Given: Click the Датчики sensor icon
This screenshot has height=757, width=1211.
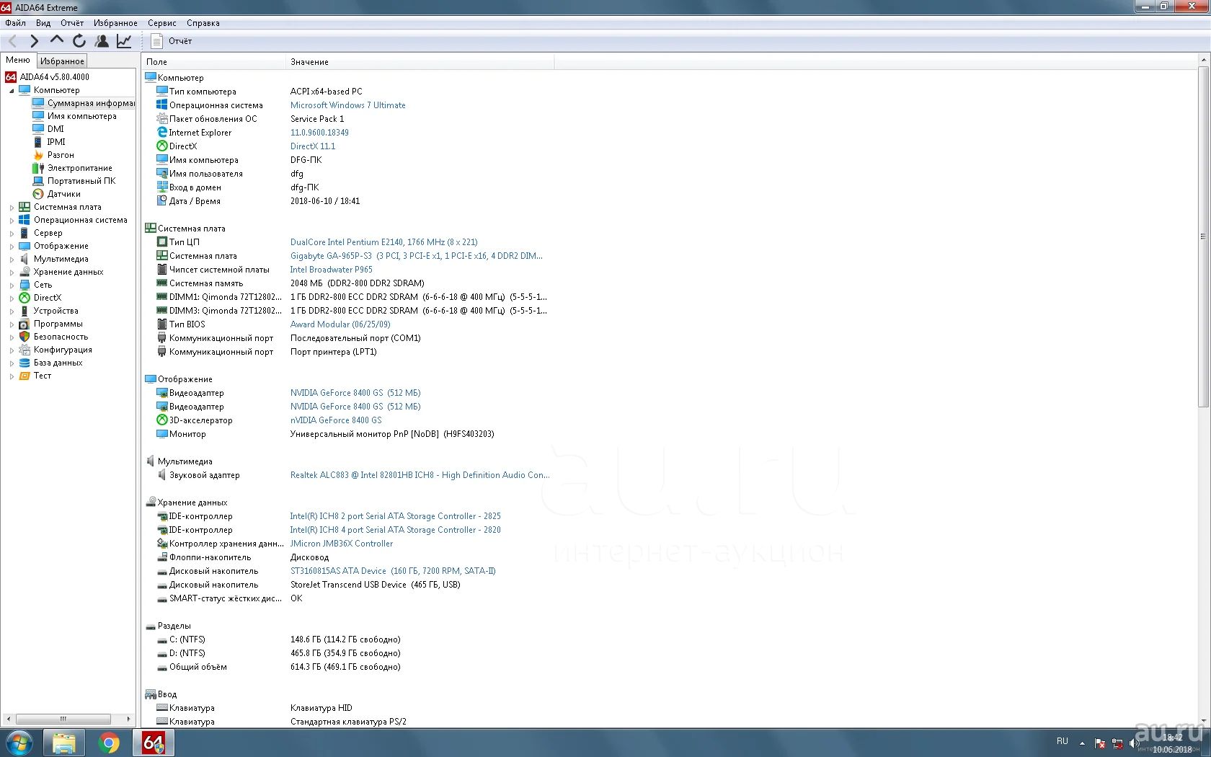Looking at the screenshot, I should click(38, 194).
